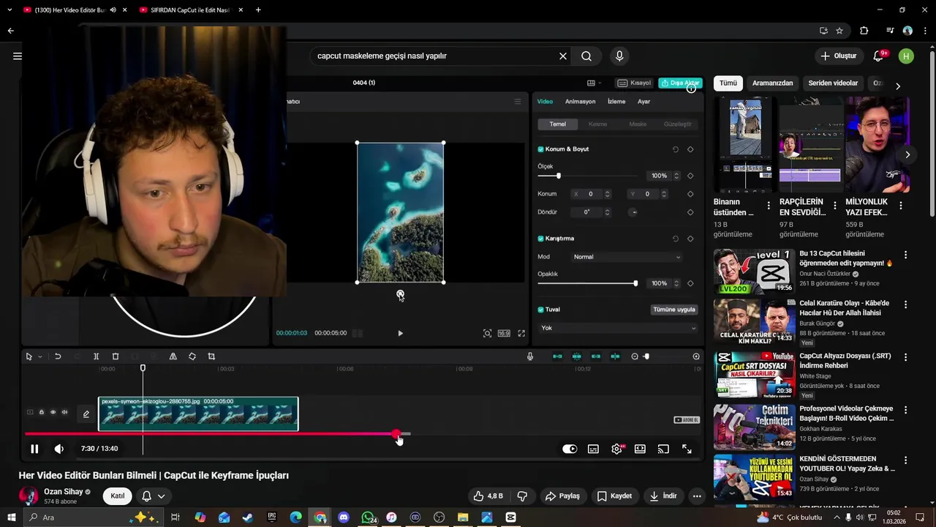Open options for 'Celal Karatüre Olayı' video

coord(905,304)
